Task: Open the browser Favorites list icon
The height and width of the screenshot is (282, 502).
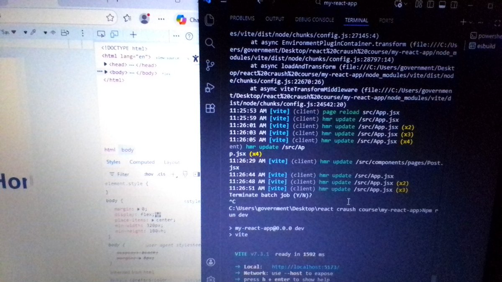Action: pos(127,18)
